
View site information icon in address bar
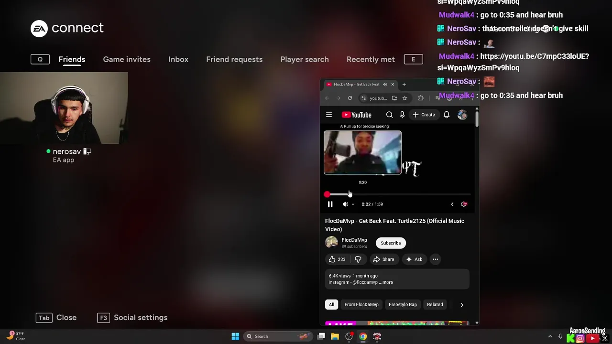tap(364, 98)
